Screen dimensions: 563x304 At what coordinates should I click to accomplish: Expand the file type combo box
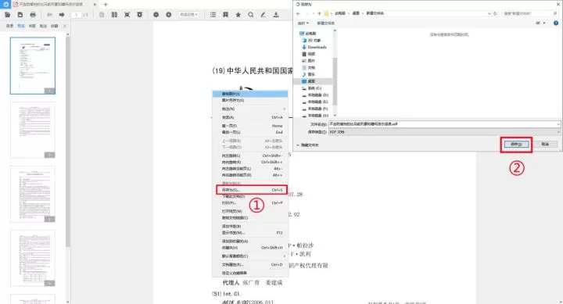click(444, 132)
